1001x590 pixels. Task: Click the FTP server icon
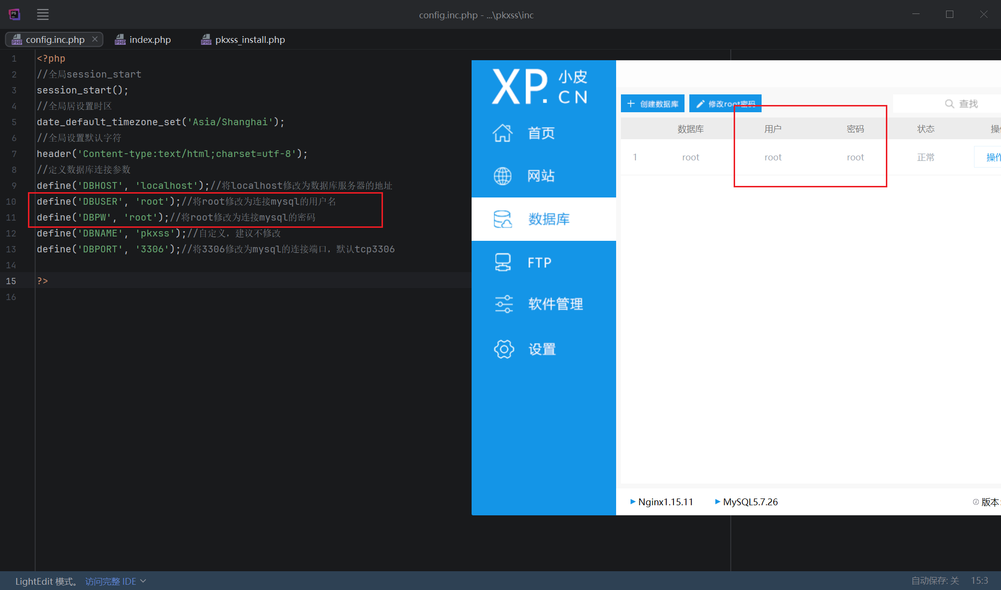point(502,262)
